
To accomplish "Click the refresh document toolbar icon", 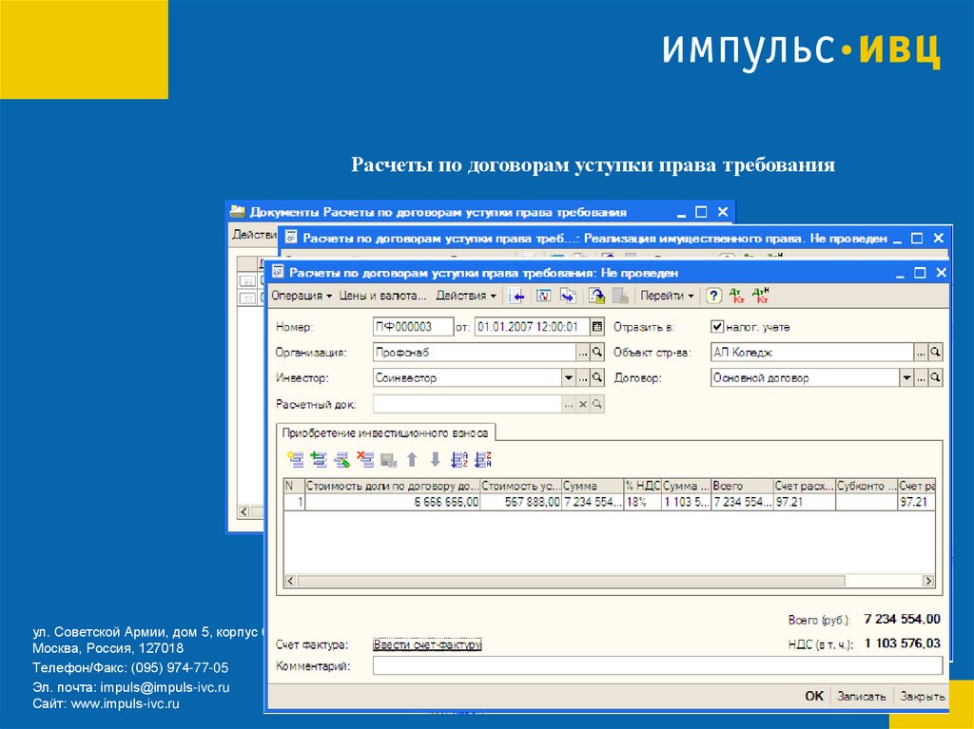I will click(543, 297).
